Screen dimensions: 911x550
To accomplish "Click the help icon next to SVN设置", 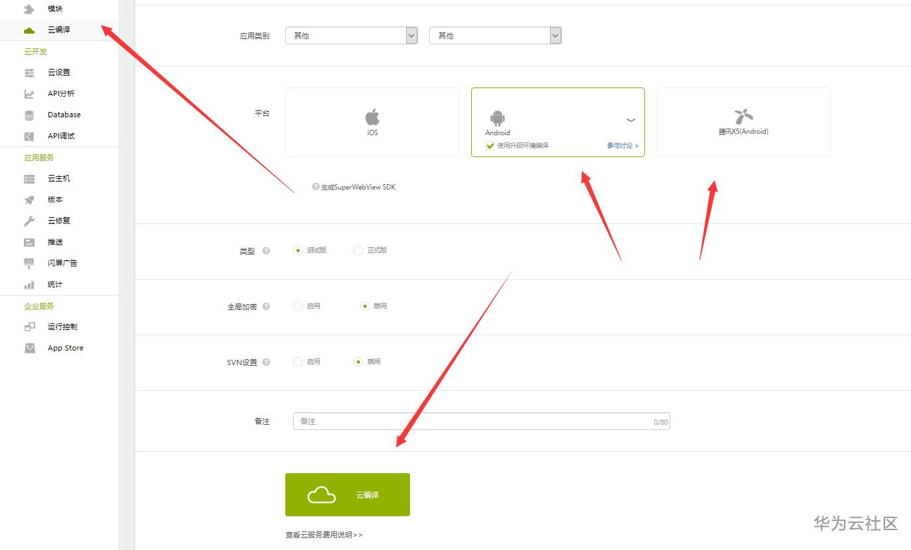I will (266, 362).
